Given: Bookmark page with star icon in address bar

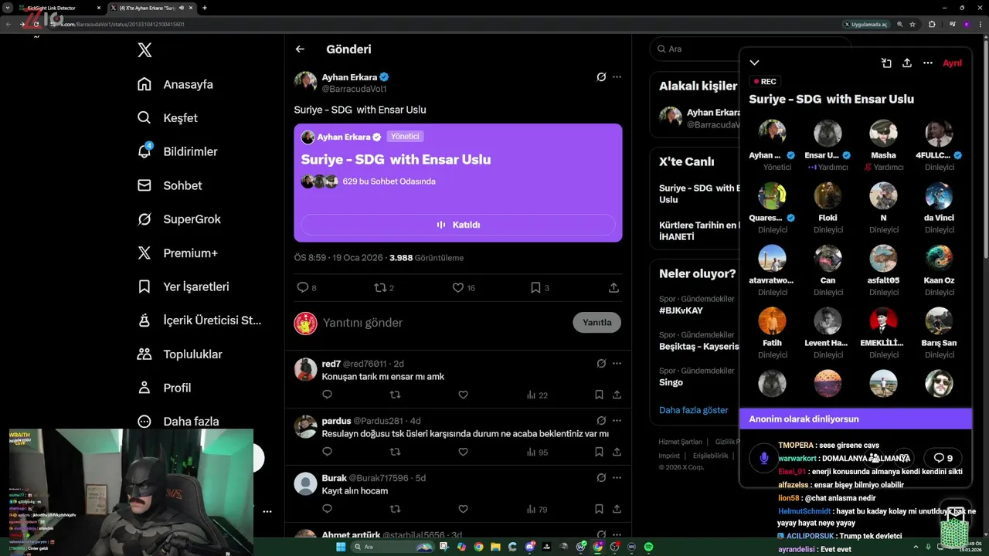Looking at the screenshot, I should coord(913,24).
